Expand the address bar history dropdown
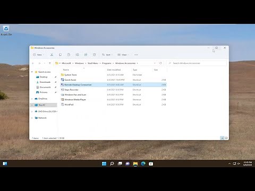 (x=155, y=63)
